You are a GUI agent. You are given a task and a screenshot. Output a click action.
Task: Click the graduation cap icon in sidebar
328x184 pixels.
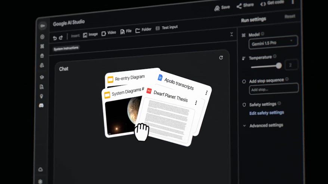(41, 77)
